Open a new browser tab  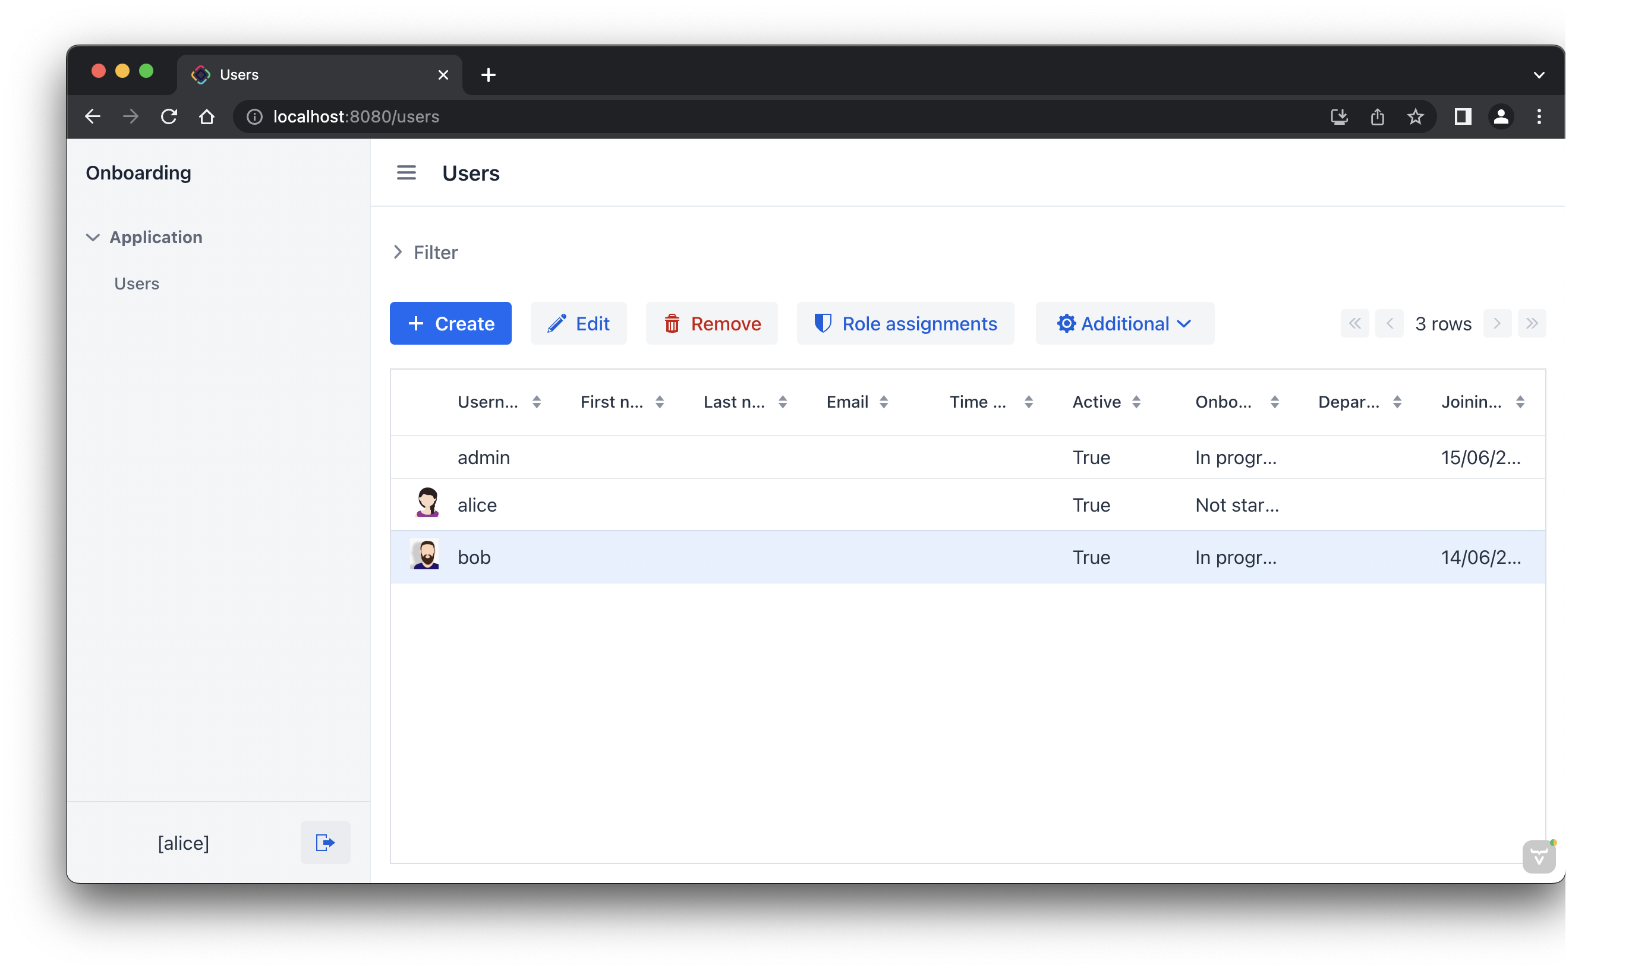tap(488, 75)
